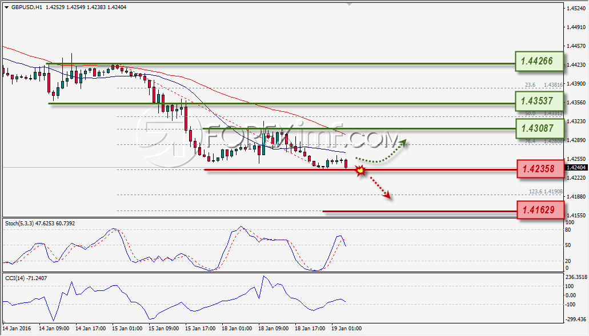Select the CCI(14) indicator label
589x336 pixels.
[x=15, y=278]
